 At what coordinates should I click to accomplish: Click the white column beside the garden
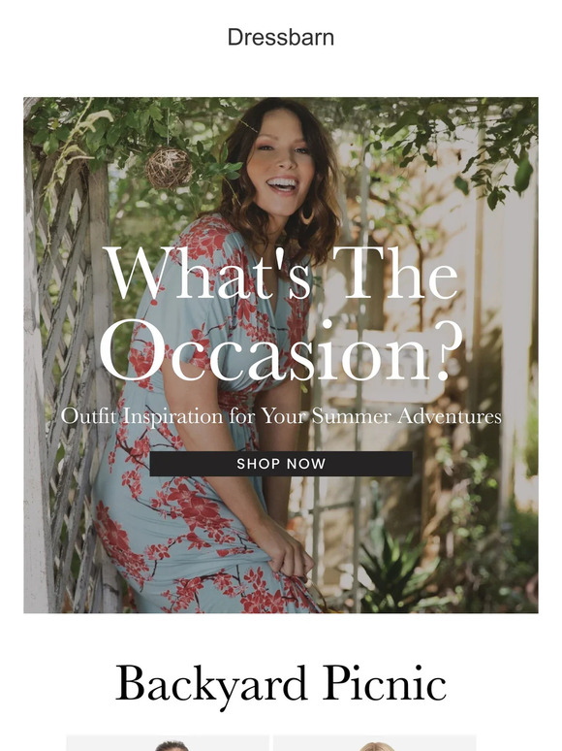[x=515, y=336]
